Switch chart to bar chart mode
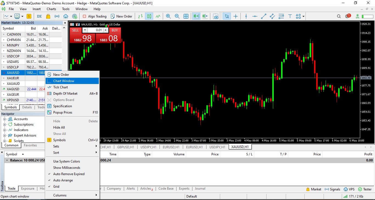The height and width of the screenshot is (200, 375). [140, 16]
